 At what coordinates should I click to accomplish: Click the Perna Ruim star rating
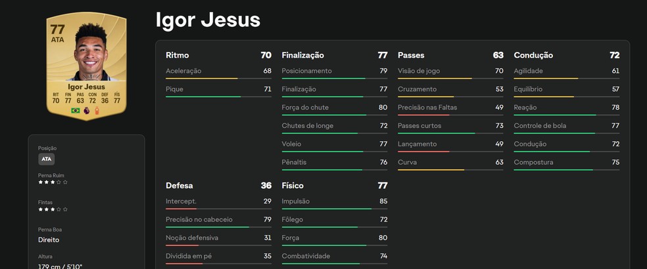click(53, 182)
